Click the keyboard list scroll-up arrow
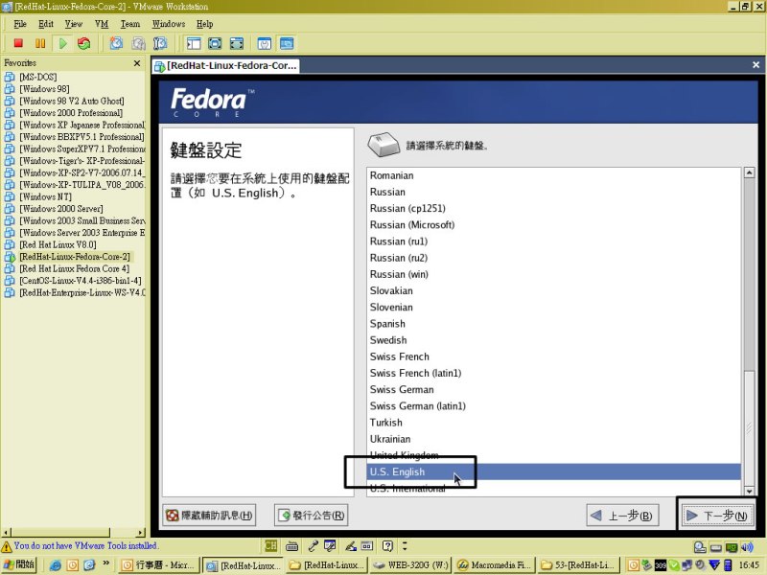The height and width of the screenshot is (575, 767). coord(749,172)
